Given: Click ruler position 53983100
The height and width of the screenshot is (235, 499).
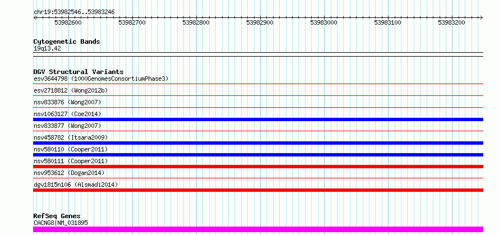Looking at the screenshot, I should [387, 22].
